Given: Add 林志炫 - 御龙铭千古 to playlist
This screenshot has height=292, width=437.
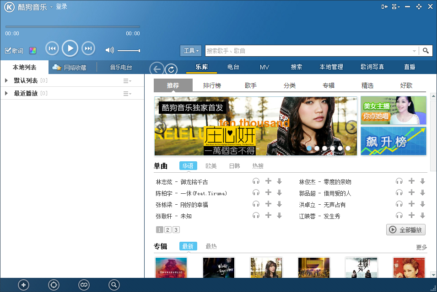Looking at the screenshot, I should 268,181.
